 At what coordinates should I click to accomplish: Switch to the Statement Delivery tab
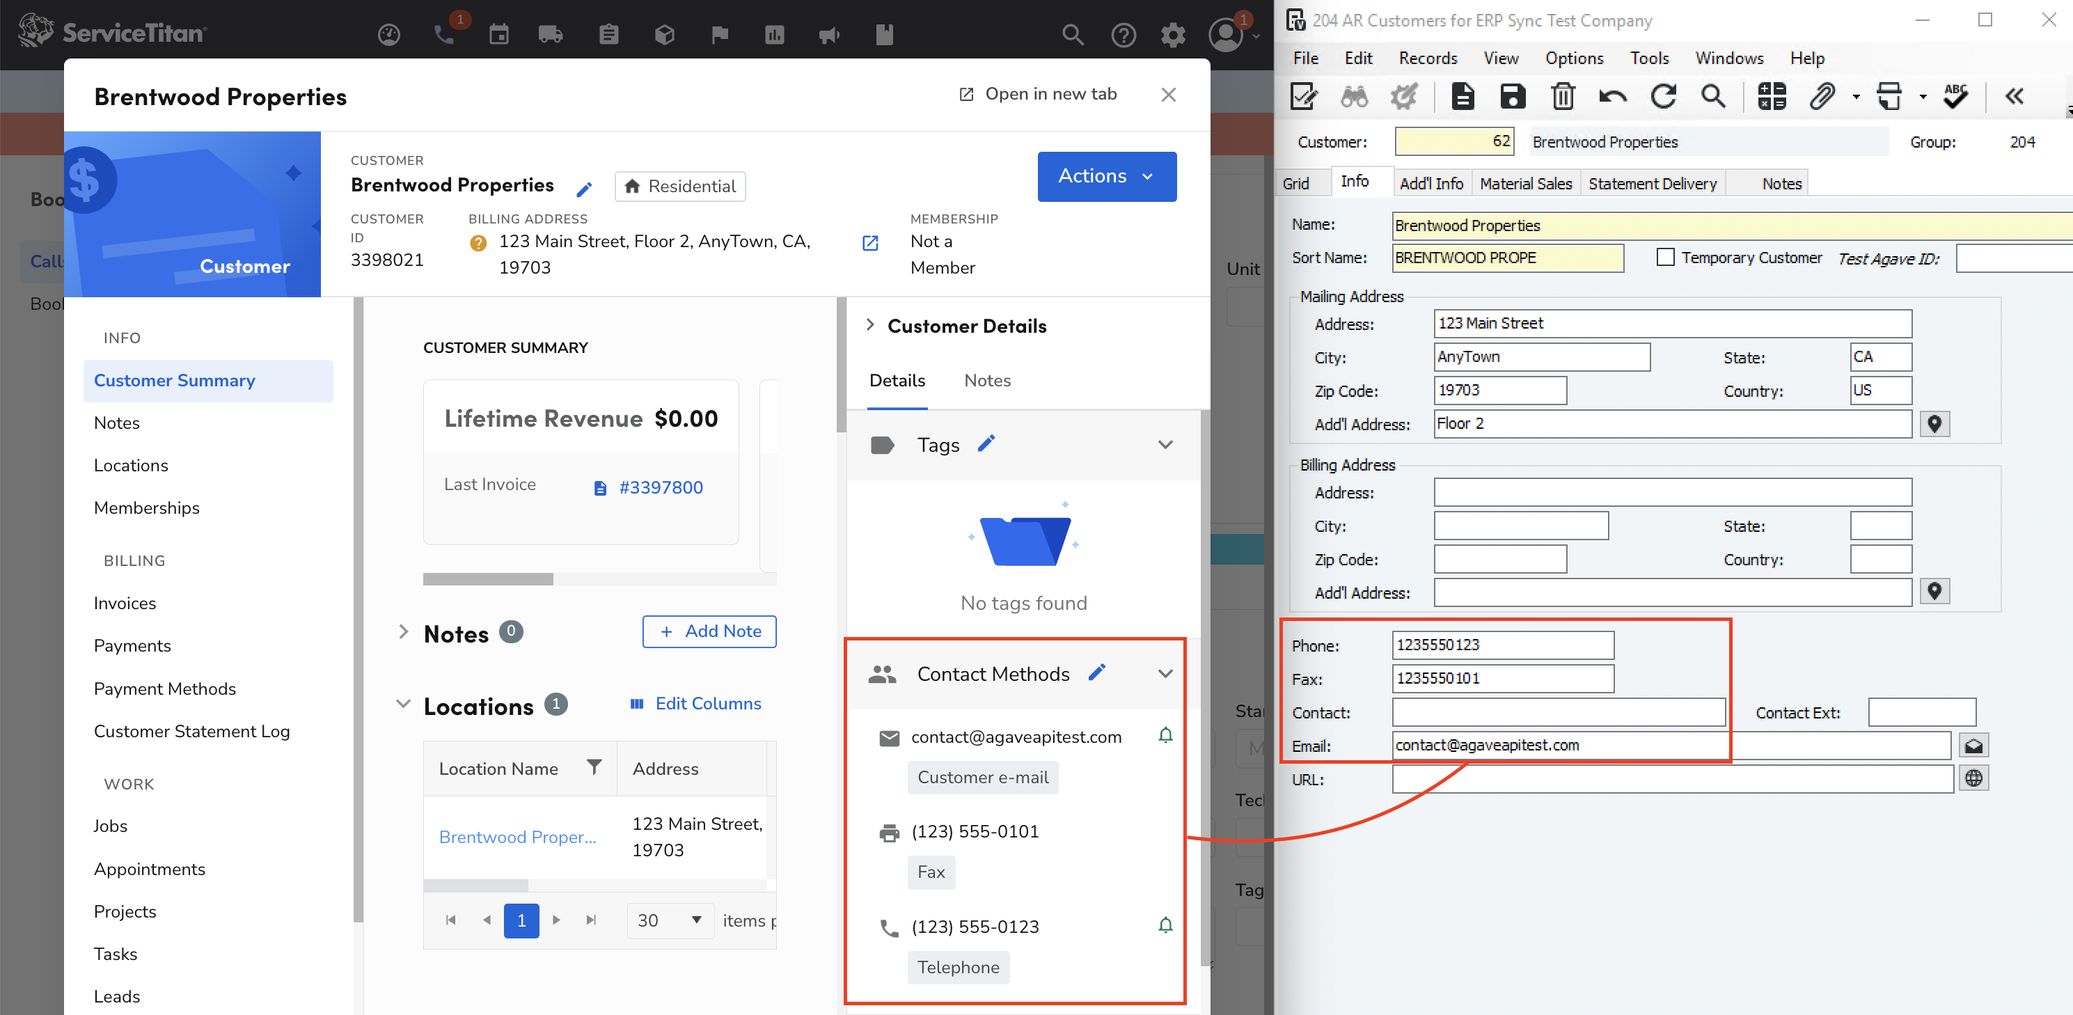[x=1652, y=184]
